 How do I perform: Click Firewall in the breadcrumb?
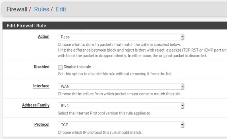(x=17, y=9)
